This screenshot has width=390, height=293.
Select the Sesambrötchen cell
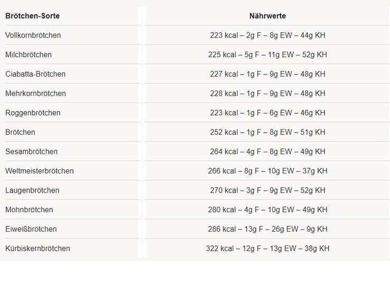pyautogui.click(x=31, y=152)
